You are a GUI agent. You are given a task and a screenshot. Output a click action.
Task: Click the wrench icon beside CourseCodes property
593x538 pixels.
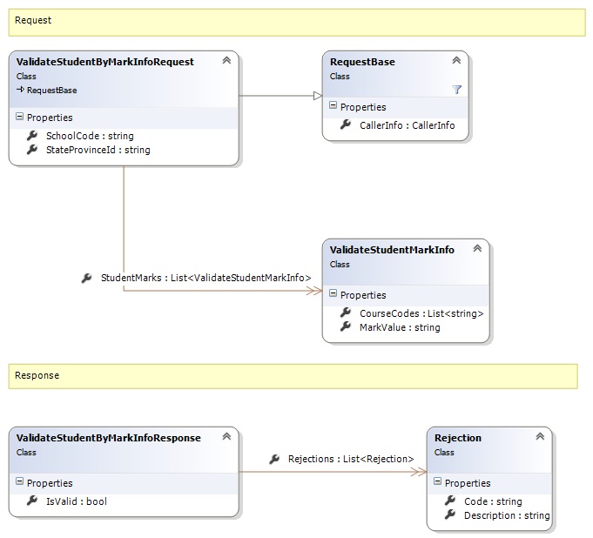346,313
